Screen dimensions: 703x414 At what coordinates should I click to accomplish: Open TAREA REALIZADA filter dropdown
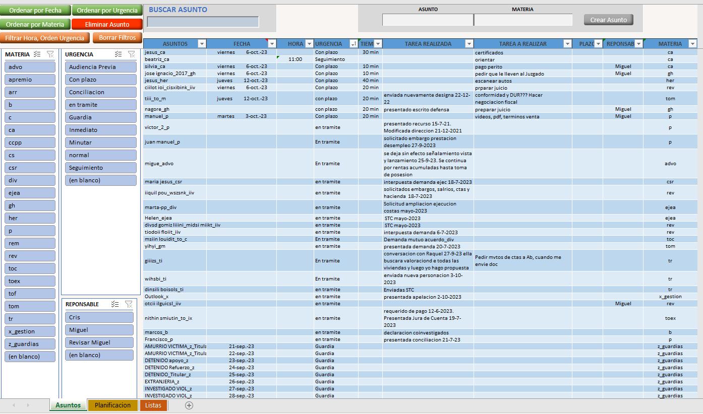468,44
